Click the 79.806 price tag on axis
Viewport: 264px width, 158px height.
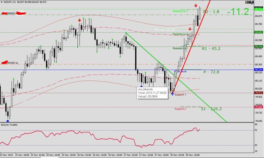(259, 107)
